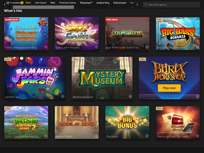Click the search magnifier icon
The height and width of the screenshot is (153, 204).
click(x=145, y=5)
